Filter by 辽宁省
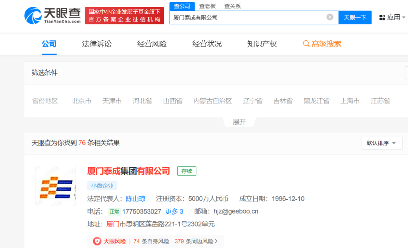 click(x=253, y=101)
